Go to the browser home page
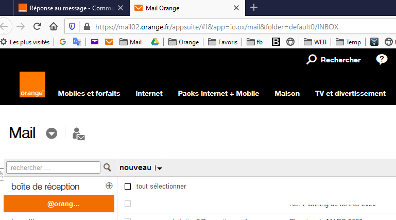The height and width of the screenshot is (220, 396). 54,26
